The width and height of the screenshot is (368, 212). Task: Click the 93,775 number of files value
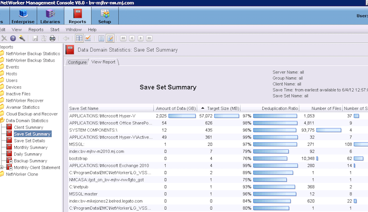click(x=308, y=130)
